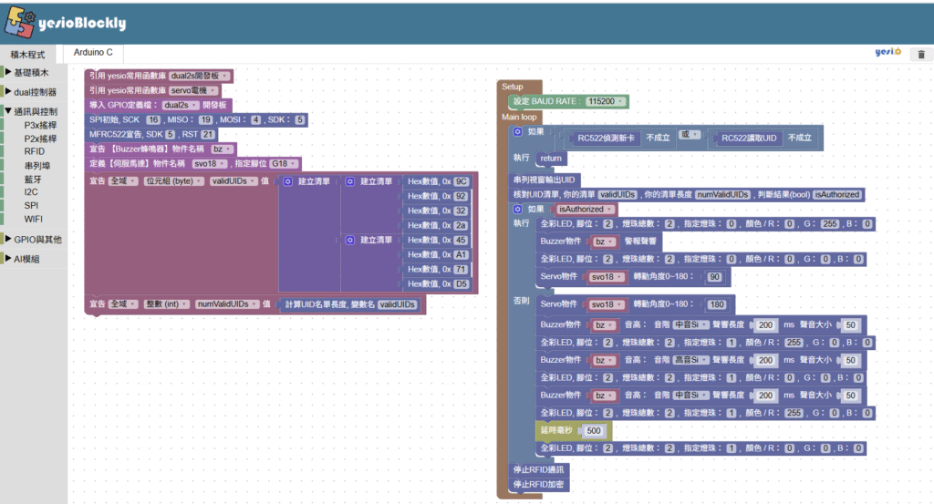Open the G18 pin dropdown
934x504 pixels.
[x=284, y=163]
